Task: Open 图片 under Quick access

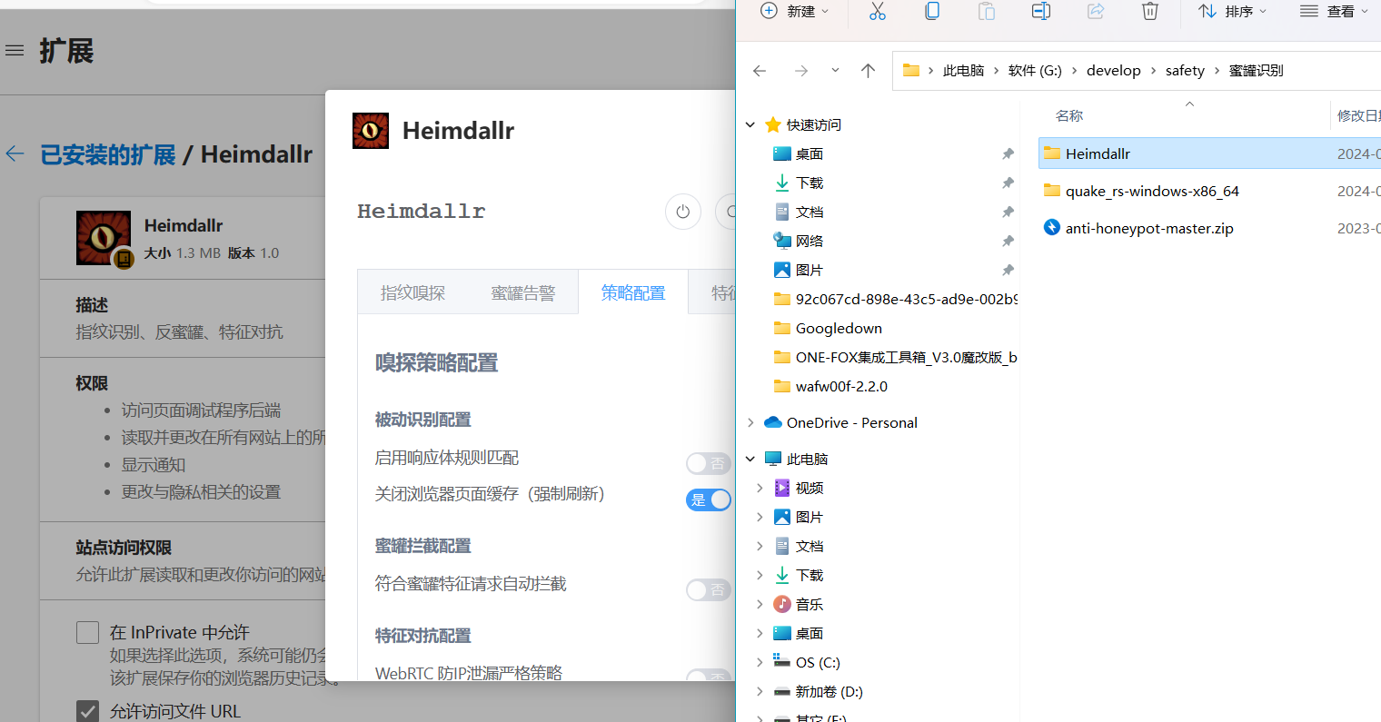Action: point(809,271)
